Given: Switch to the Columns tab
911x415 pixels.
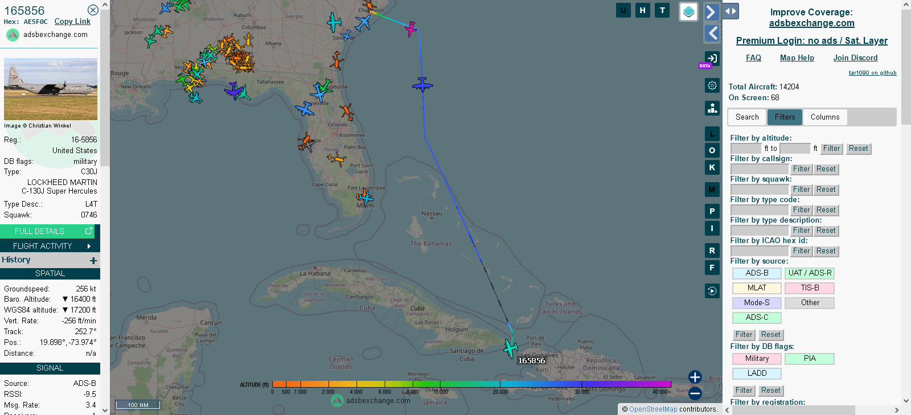Looking at the screenshot, I should click(825, 117).
